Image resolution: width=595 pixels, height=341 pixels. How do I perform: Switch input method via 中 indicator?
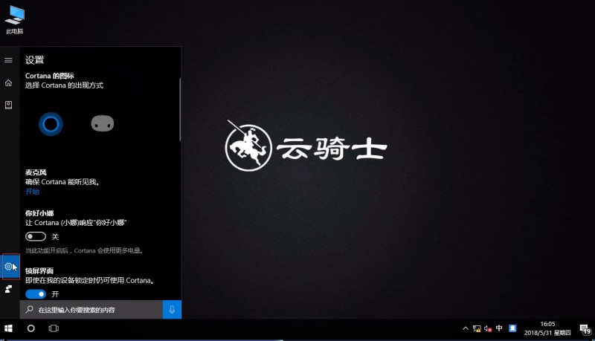tap(499, 328)
